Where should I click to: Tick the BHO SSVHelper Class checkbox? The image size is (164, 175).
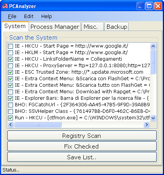tap(10, 111)
